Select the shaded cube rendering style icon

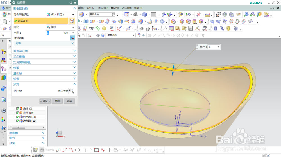pos(144,14)
